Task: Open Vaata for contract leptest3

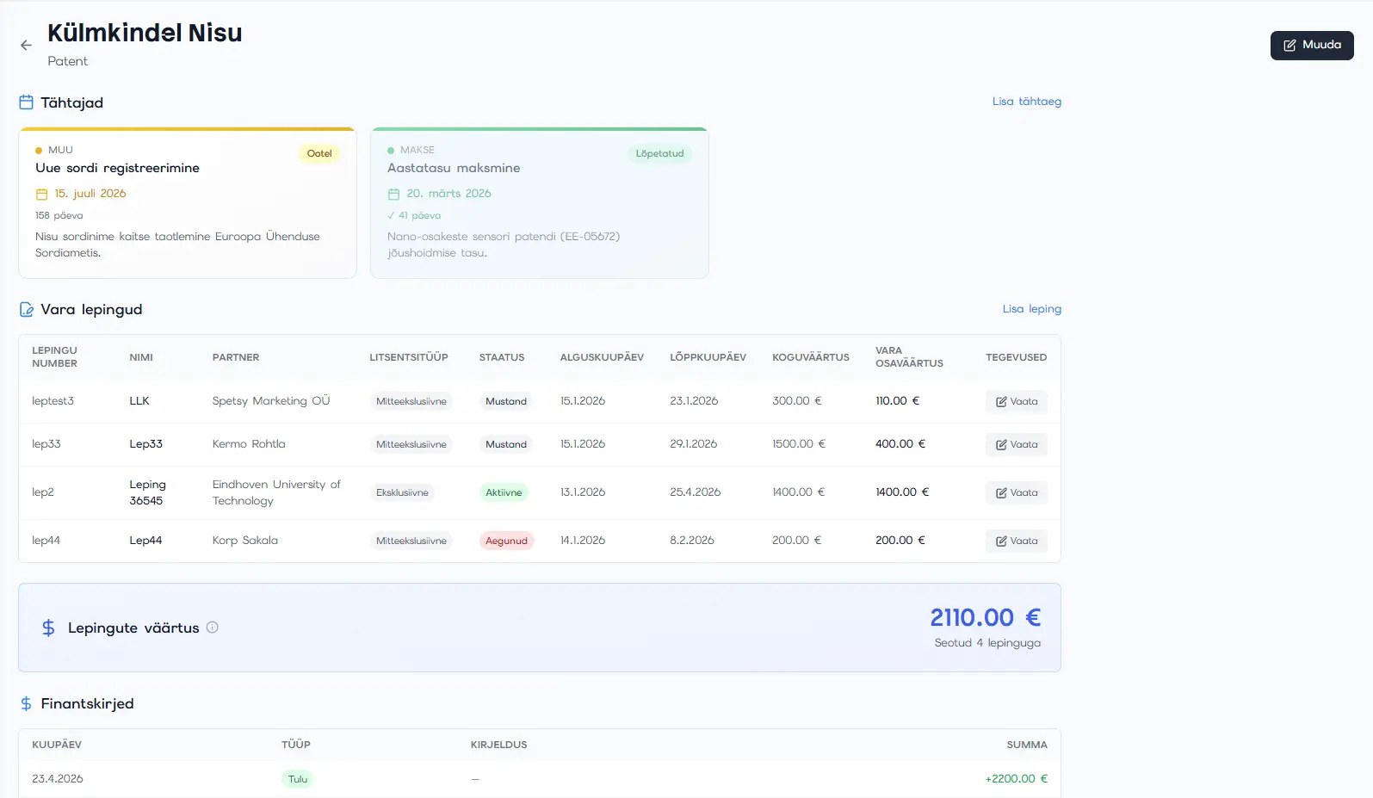Action: pyautogui.click(x=1016, y=402)
